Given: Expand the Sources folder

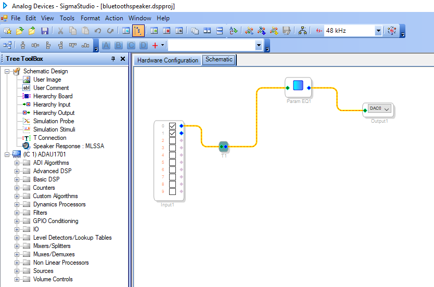Looking at the screenshot, I should (x=17, y=271).
